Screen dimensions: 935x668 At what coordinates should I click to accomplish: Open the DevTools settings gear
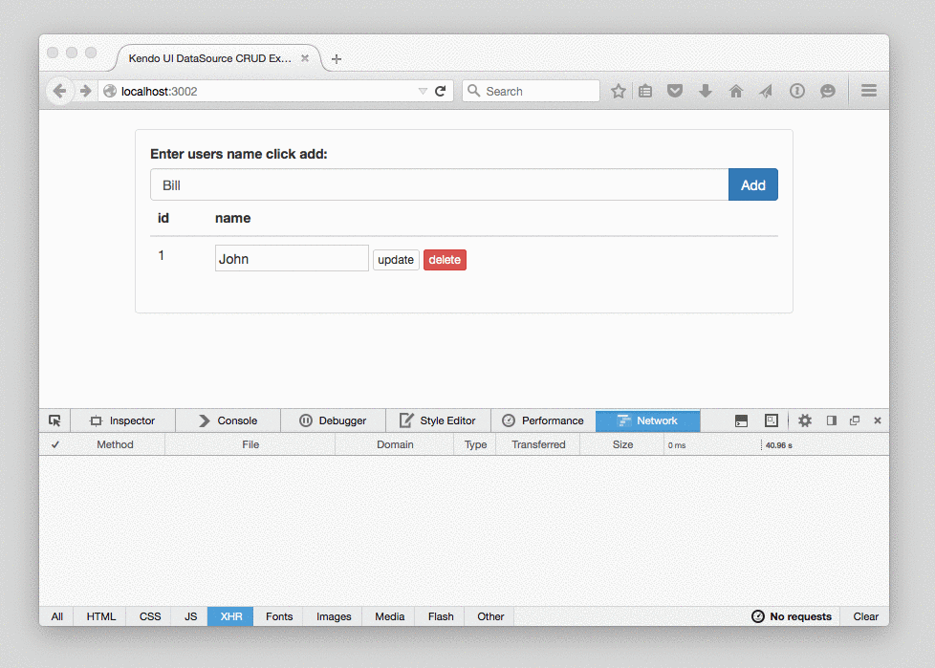tap(804, 420)
